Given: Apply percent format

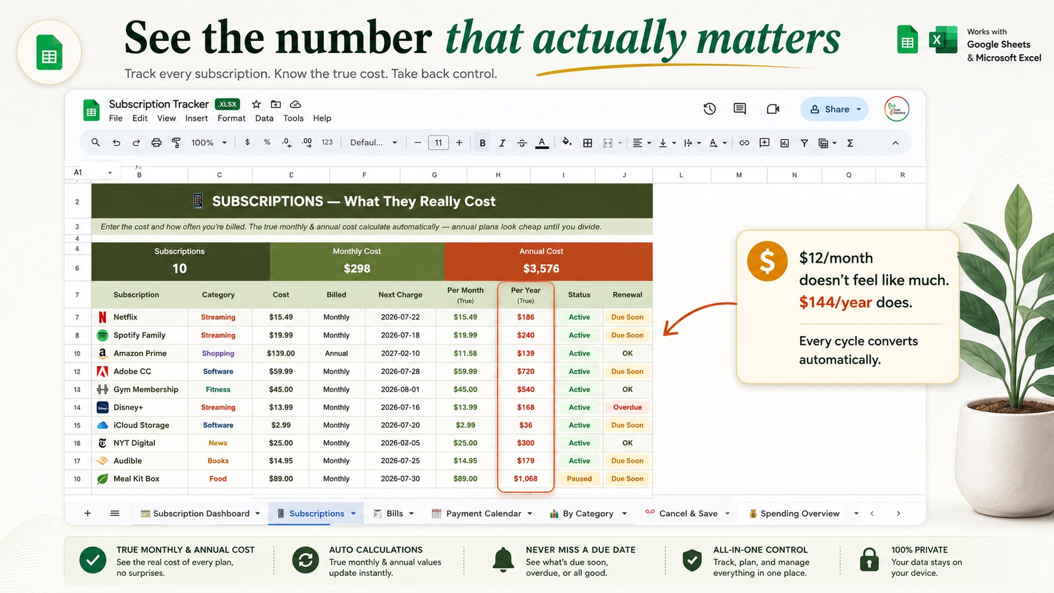Looking at the screenshot, I should click(x=267, y=142).
